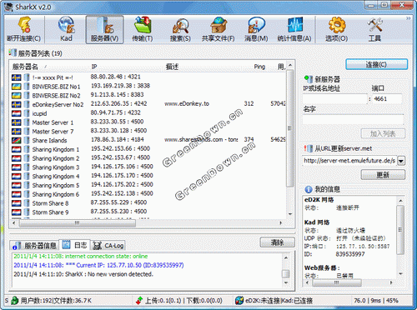417x310 pixels.
Task: Select the Servers (服务器) toolbar icon
Action: (104, 26)
